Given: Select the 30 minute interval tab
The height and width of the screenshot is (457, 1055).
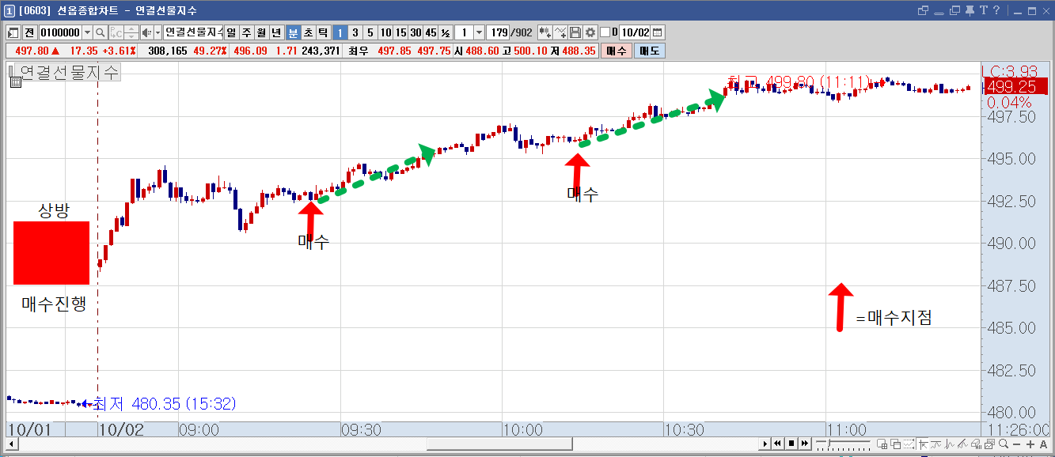Looking at the screenshot, I should [416, 32].
